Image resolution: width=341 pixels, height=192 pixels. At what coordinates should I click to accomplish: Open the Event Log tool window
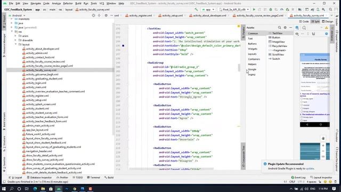298,178
